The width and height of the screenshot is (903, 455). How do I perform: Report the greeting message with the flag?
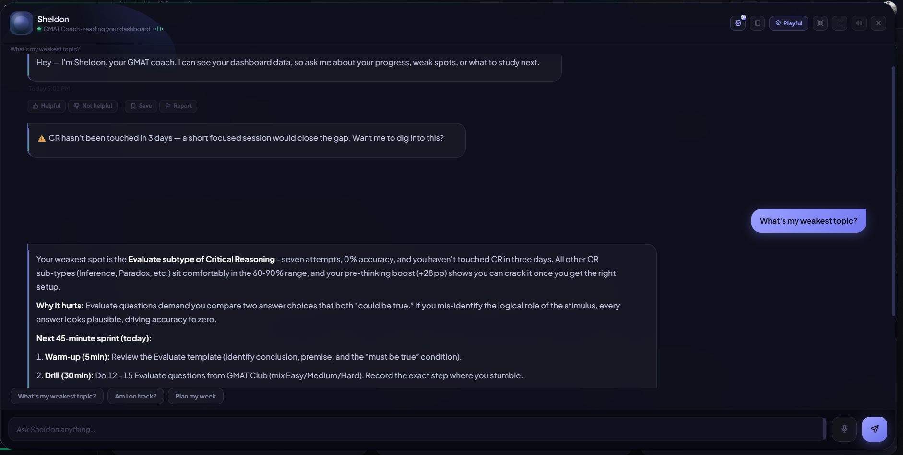178,106
